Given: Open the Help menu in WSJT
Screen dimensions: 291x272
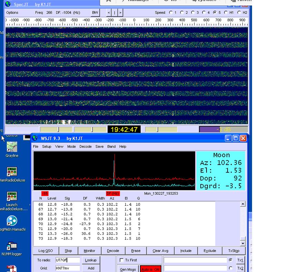Looking at the screenshot, I should tap(123, 146).
